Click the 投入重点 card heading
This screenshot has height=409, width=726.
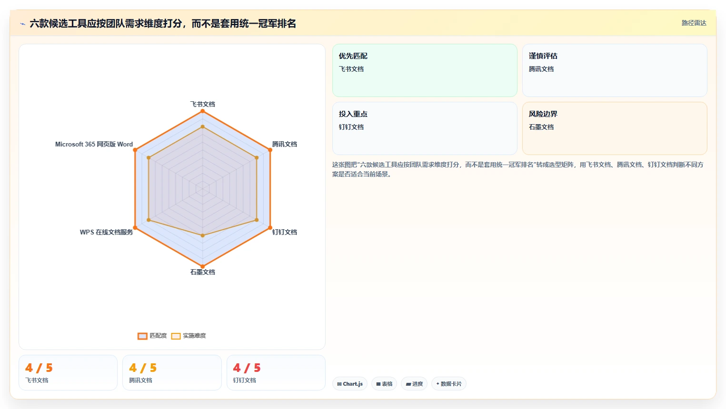pos(353,114)
